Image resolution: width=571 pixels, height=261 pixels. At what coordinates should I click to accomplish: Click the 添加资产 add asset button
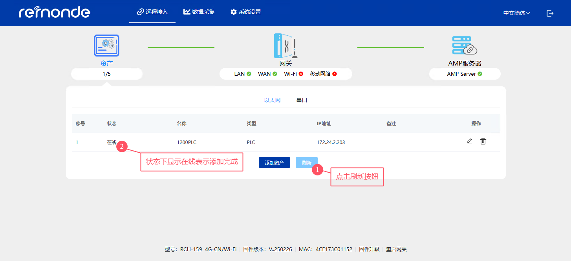[x=274, y=162]
